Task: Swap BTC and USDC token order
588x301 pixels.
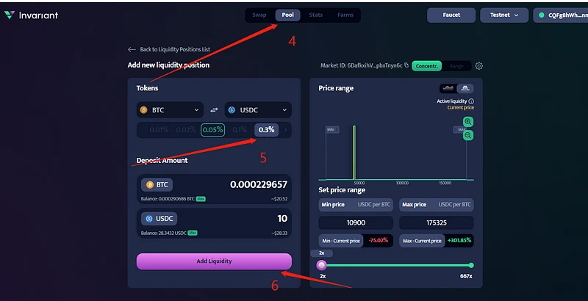Action: [214, 110]
